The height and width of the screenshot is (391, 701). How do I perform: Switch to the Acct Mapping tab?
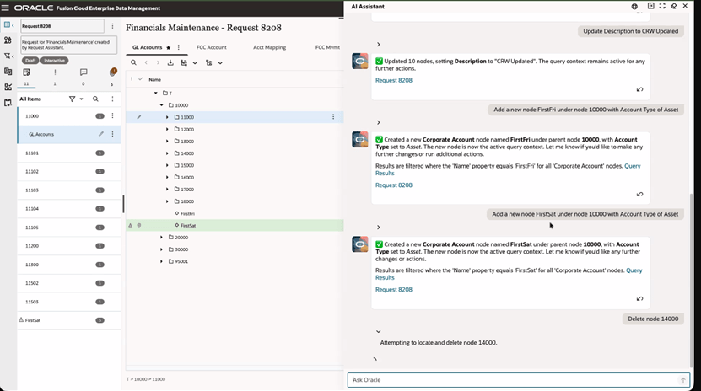[x=269, y=48]
